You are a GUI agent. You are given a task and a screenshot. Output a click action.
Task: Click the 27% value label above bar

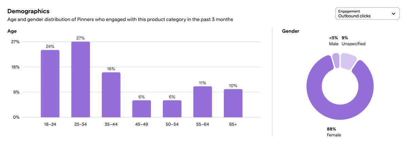pyautogui.click(x=80, y=38)
